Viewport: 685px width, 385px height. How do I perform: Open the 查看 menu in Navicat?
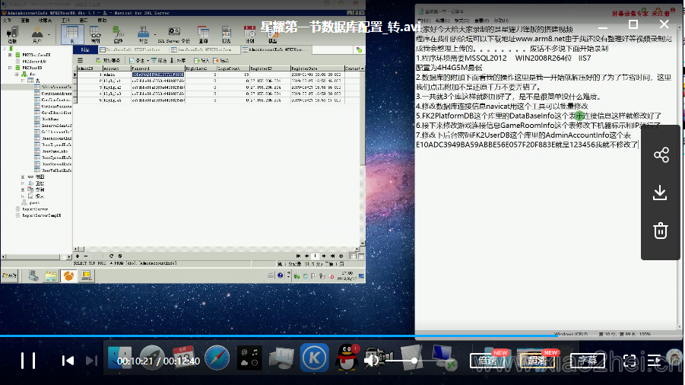(x=25, y=20)
